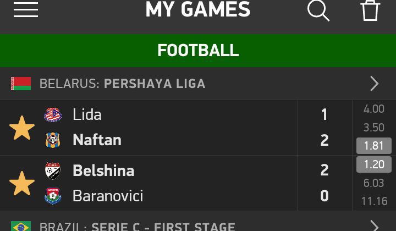Tap the trash bin icon
Screen dimensions: 396x231
370,10
